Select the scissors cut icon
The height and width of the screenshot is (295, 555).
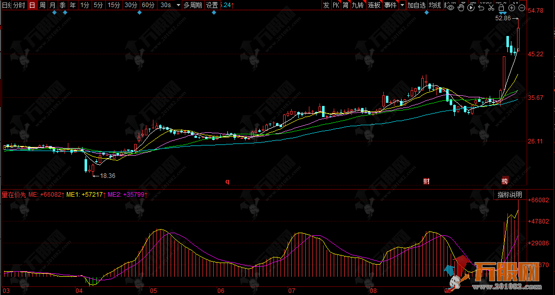(x=491, y=7)
